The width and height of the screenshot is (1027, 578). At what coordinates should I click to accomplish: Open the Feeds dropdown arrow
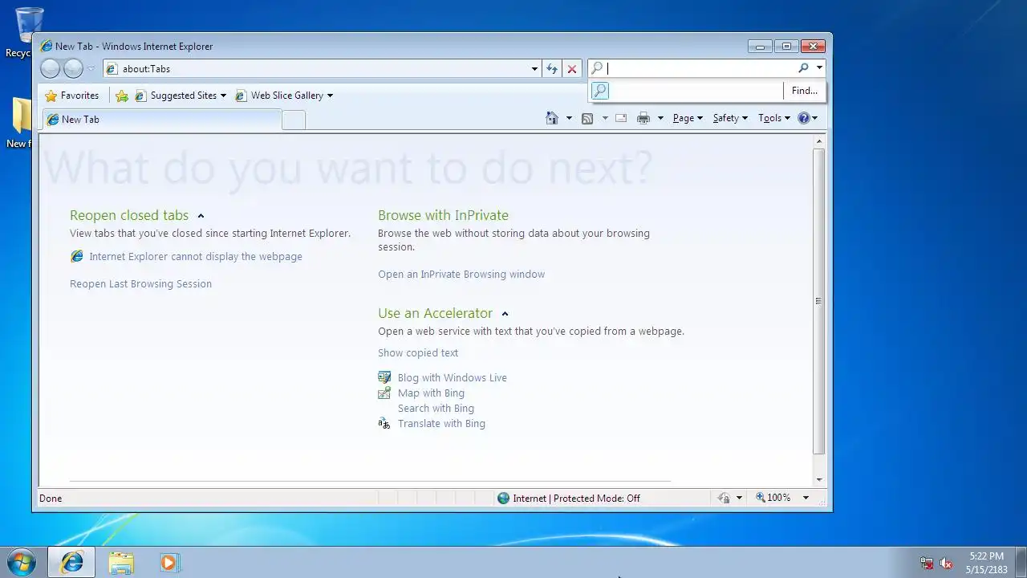(x=605, y=118)
